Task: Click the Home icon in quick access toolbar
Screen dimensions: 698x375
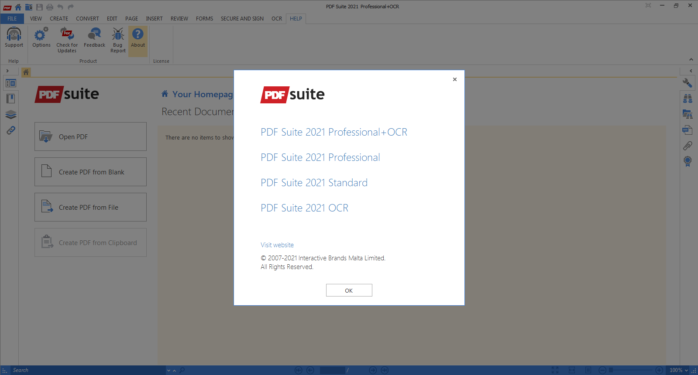Action: (x=18, y=7)
